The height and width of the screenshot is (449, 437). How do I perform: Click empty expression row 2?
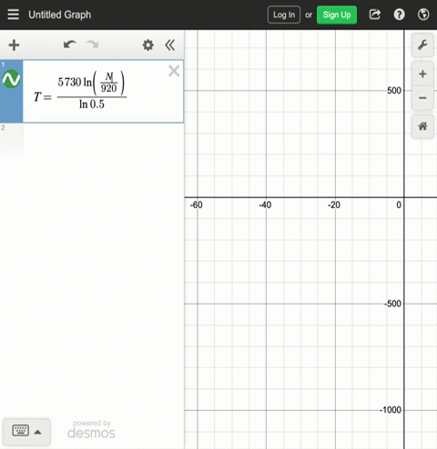pyautogui.click(x=92, y=140)
